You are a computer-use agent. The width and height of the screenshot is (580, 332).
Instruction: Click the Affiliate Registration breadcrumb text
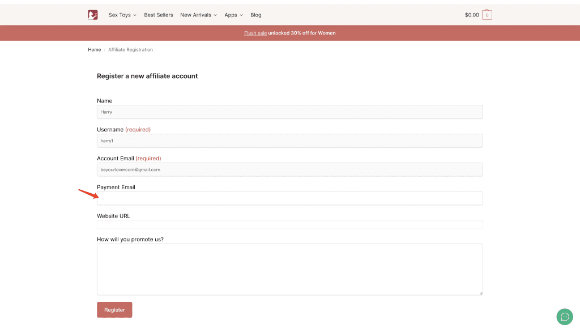tap(130, 50)
